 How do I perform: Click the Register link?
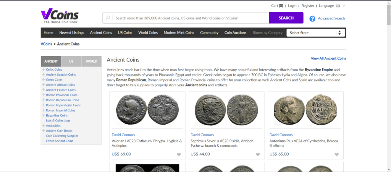(x=308, y=6)
